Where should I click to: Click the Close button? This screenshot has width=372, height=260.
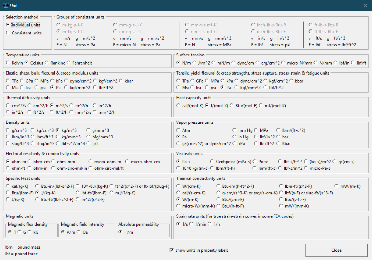[336, 250]
